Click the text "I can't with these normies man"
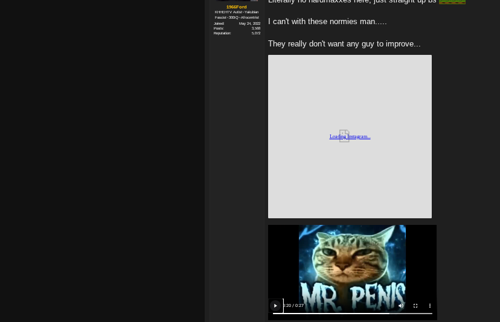This screenshot has height=322, width=500. click(327, 22)
